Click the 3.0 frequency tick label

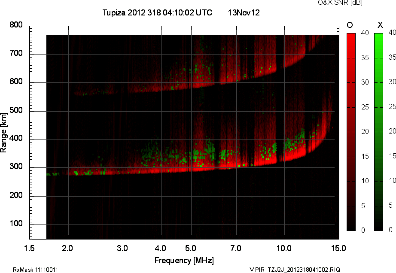point(122,248)
